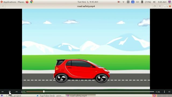The height and width of the screenshot is (97, 172).
Task: Click the play/pause button
Action: [10, 92]
